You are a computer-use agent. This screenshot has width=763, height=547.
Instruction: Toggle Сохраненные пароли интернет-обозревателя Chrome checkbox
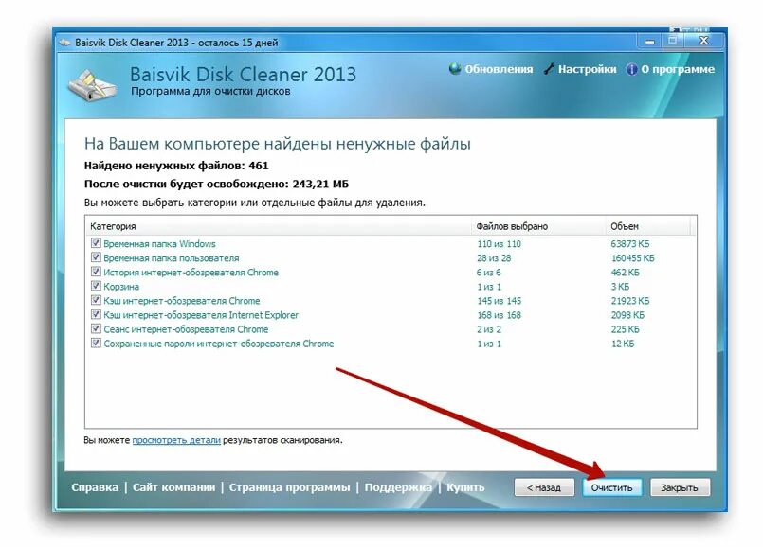96,343
